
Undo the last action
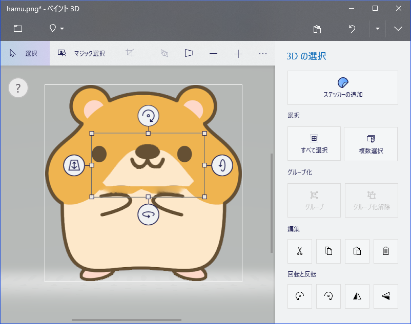coord(352,29)
